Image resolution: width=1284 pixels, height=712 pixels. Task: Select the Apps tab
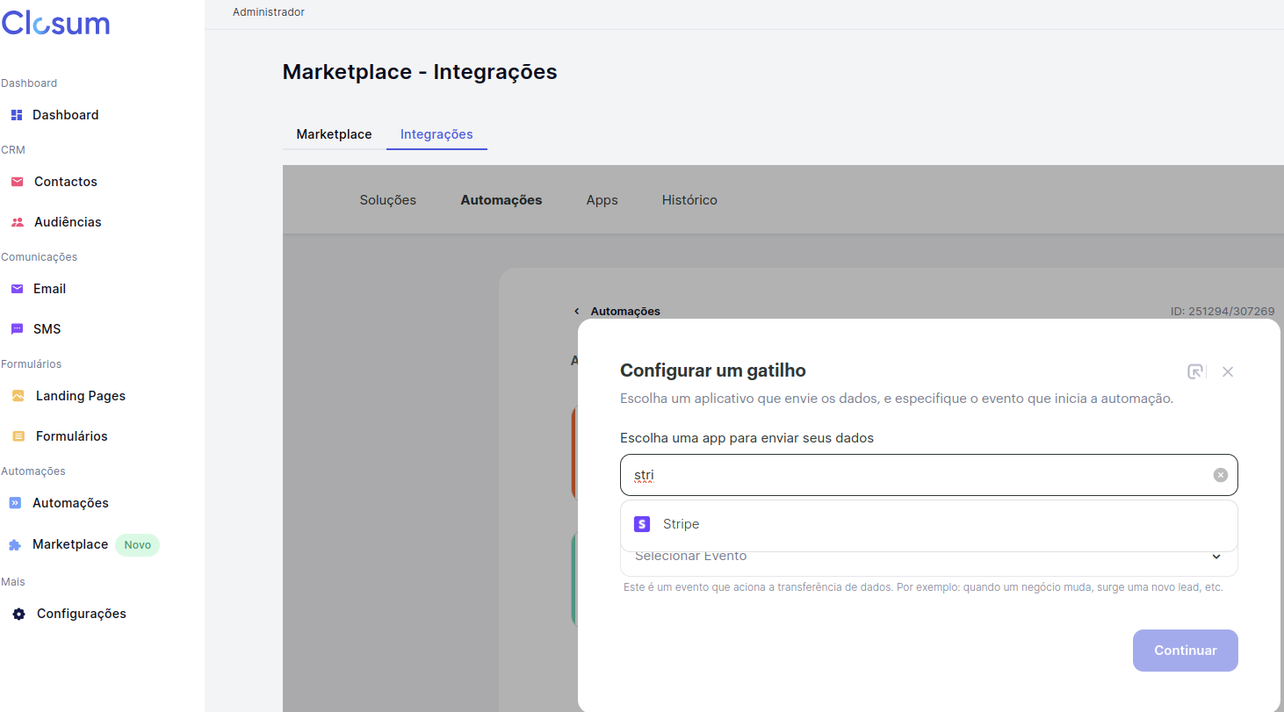pyautogui.click(x=602, y=200)
